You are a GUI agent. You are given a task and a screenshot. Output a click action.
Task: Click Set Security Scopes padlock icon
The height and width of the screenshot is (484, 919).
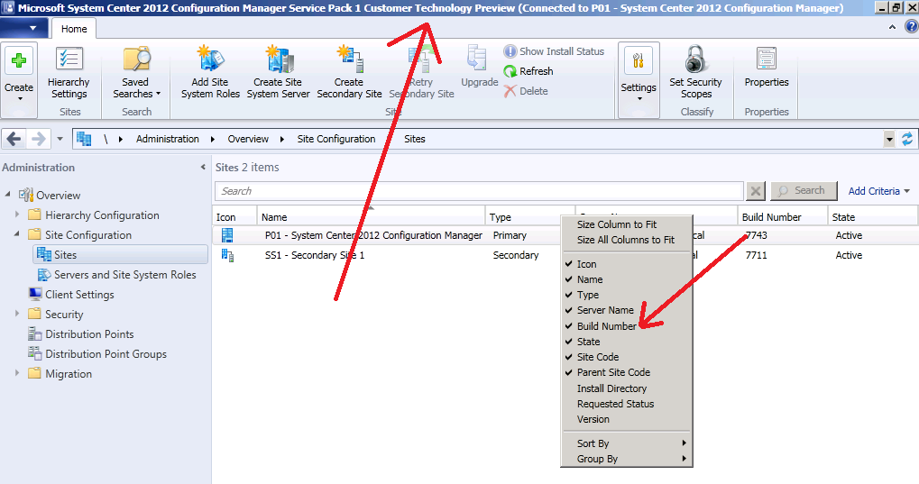click(x=695, y=59)
